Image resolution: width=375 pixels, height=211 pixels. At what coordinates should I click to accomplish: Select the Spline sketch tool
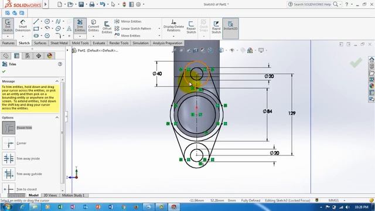58,22
